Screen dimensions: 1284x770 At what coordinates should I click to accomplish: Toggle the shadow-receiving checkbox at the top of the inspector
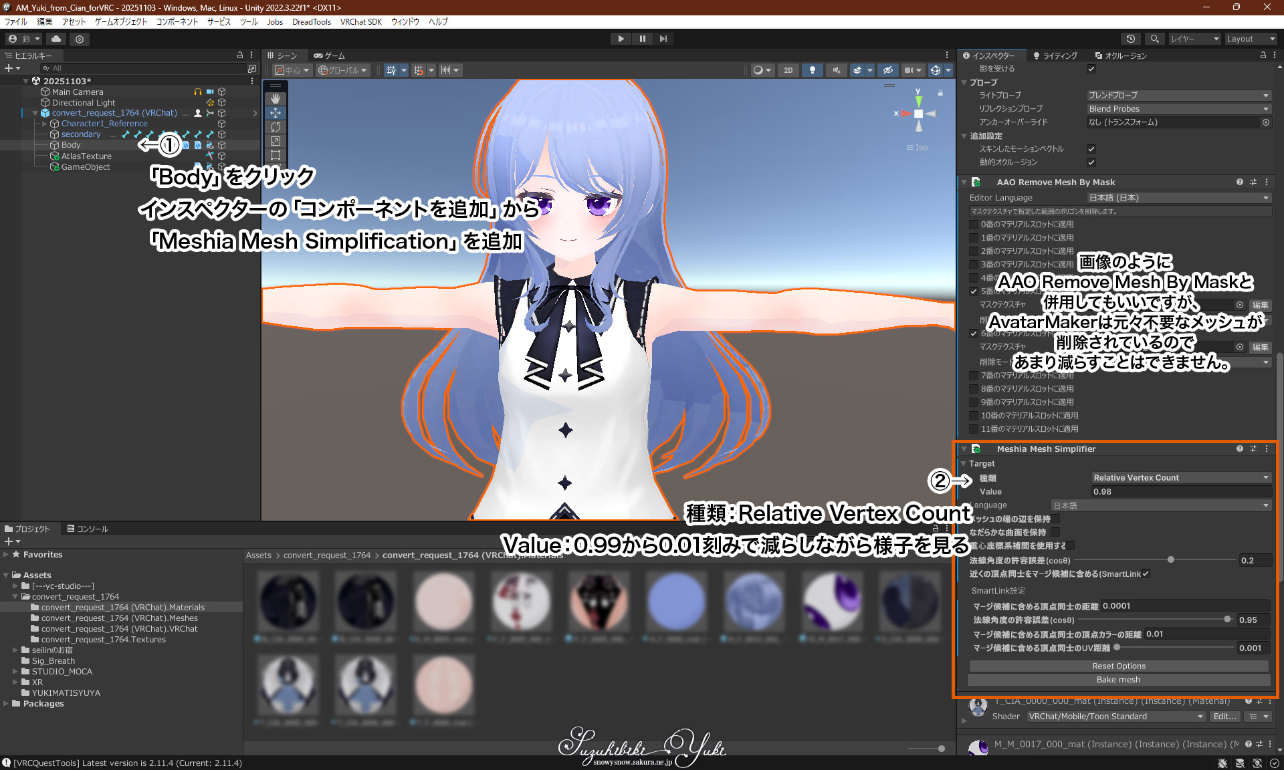pos(1091,69)
